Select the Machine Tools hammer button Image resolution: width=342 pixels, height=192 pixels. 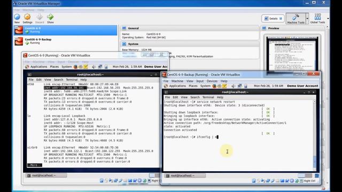click(296, 19)
